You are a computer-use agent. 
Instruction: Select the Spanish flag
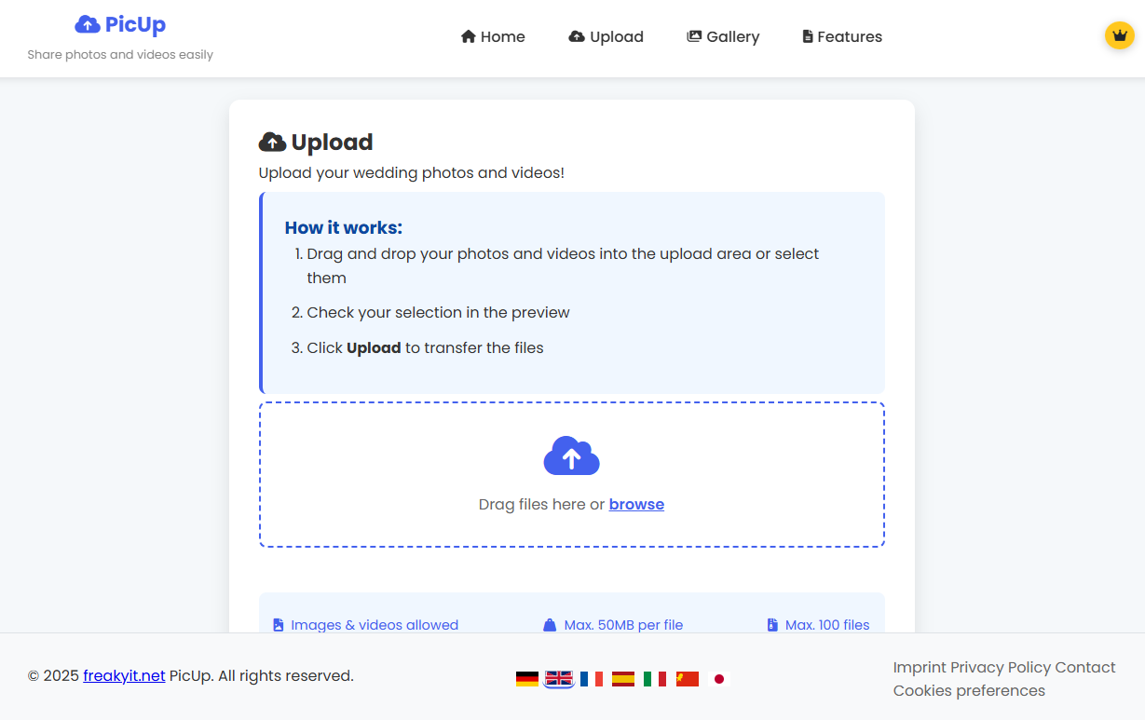(x=622, y=678)
